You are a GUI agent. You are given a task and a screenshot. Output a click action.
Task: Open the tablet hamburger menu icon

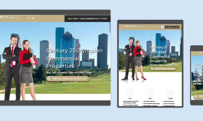122,27
